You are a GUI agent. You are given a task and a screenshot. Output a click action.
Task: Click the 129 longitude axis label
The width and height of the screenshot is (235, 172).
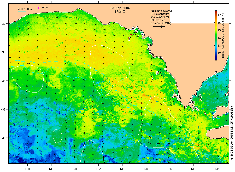27,169
